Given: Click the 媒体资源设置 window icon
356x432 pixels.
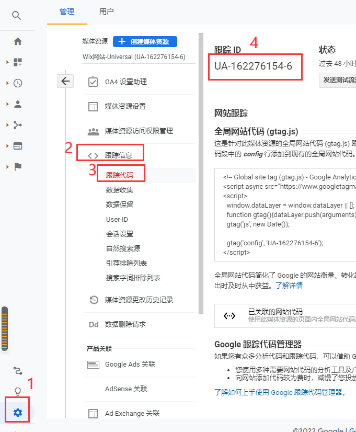Looking at the screenshot, I should click(93, 106).
